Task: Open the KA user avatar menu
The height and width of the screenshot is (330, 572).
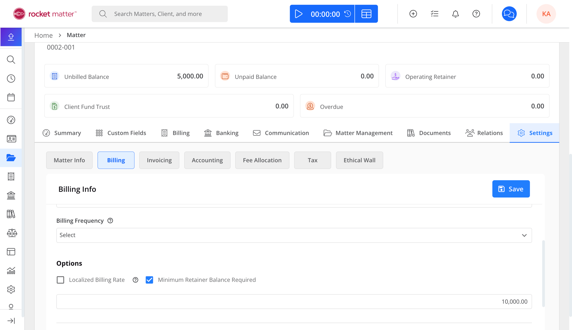Action: (546, 14)
